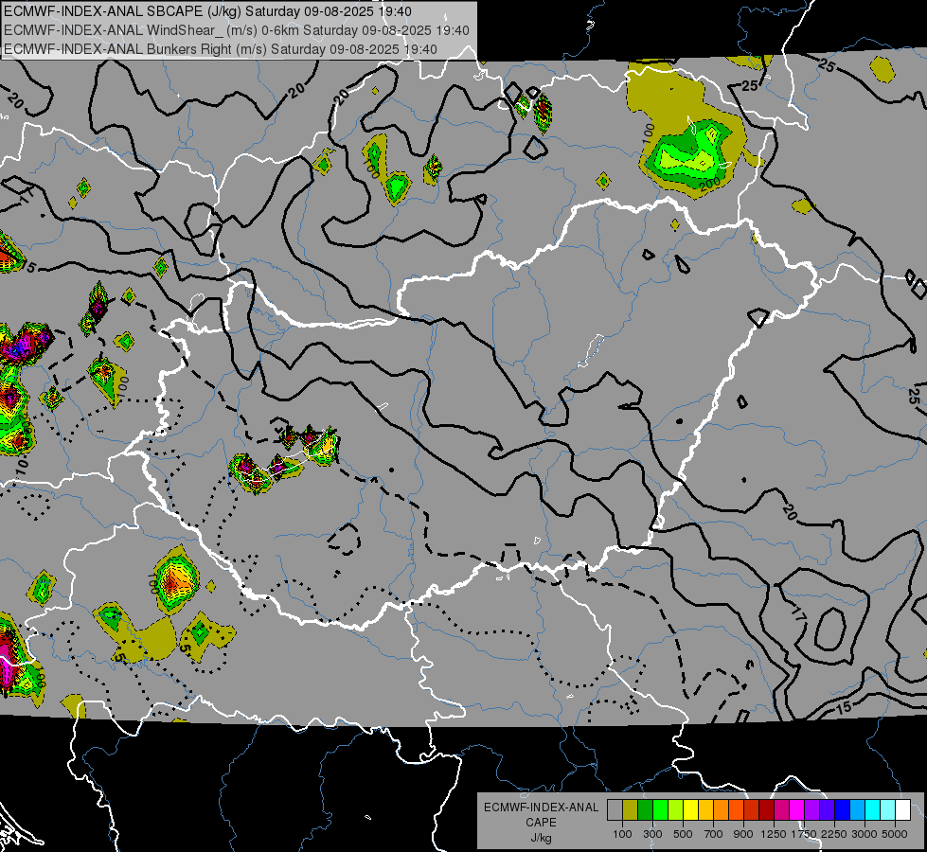Click the 300 value on legend scale
The height and width of the screenshot is (852, 927).
point(652,834)
